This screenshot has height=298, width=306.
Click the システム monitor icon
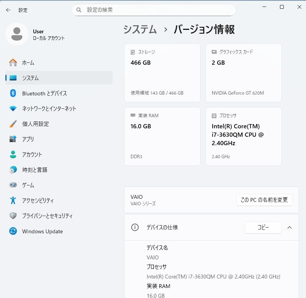tap(13, 78)
